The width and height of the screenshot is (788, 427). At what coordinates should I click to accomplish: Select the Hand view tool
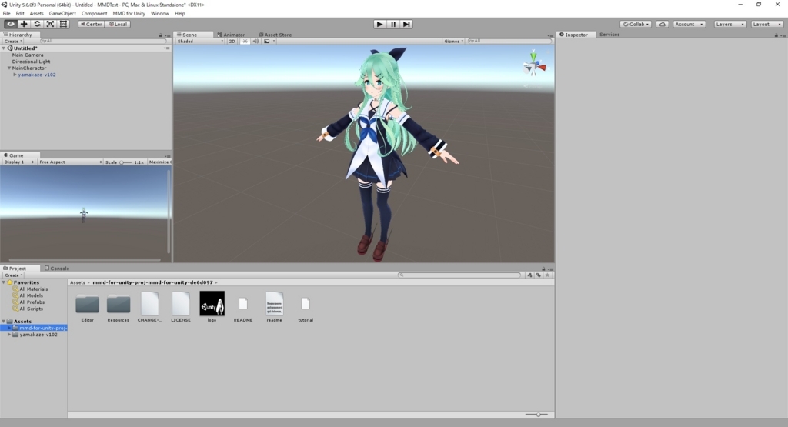(11, 24)
